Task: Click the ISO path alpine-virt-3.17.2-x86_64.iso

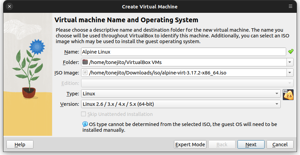Action: tap(158, 73)
